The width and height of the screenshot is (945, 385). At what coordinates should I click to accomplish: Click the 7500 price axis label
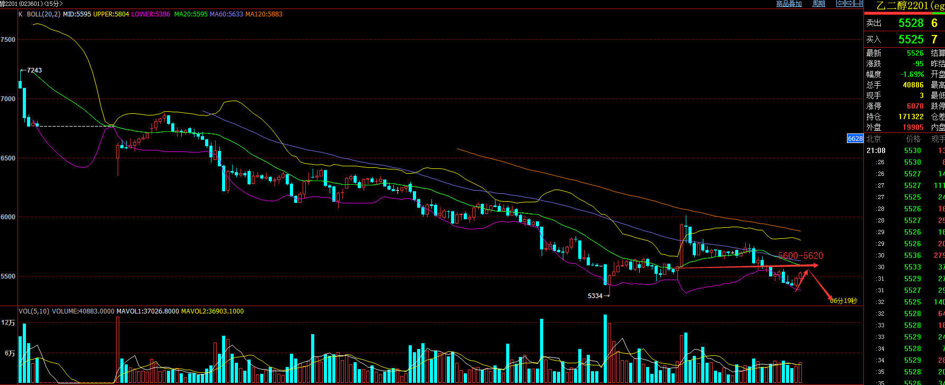point(8,40)
